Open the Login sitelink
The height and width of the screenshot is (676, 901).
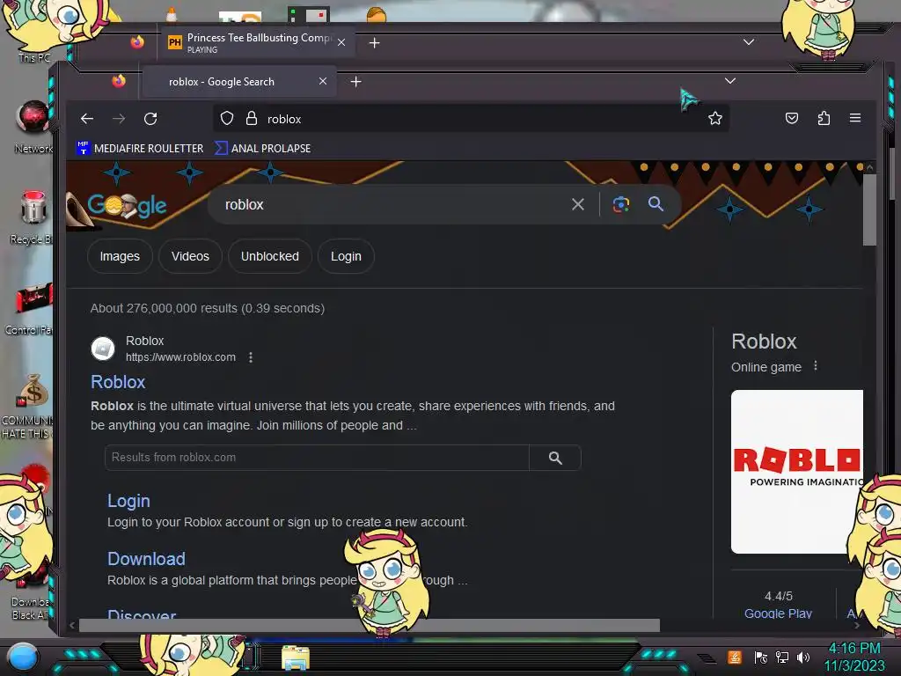point(128,501)
